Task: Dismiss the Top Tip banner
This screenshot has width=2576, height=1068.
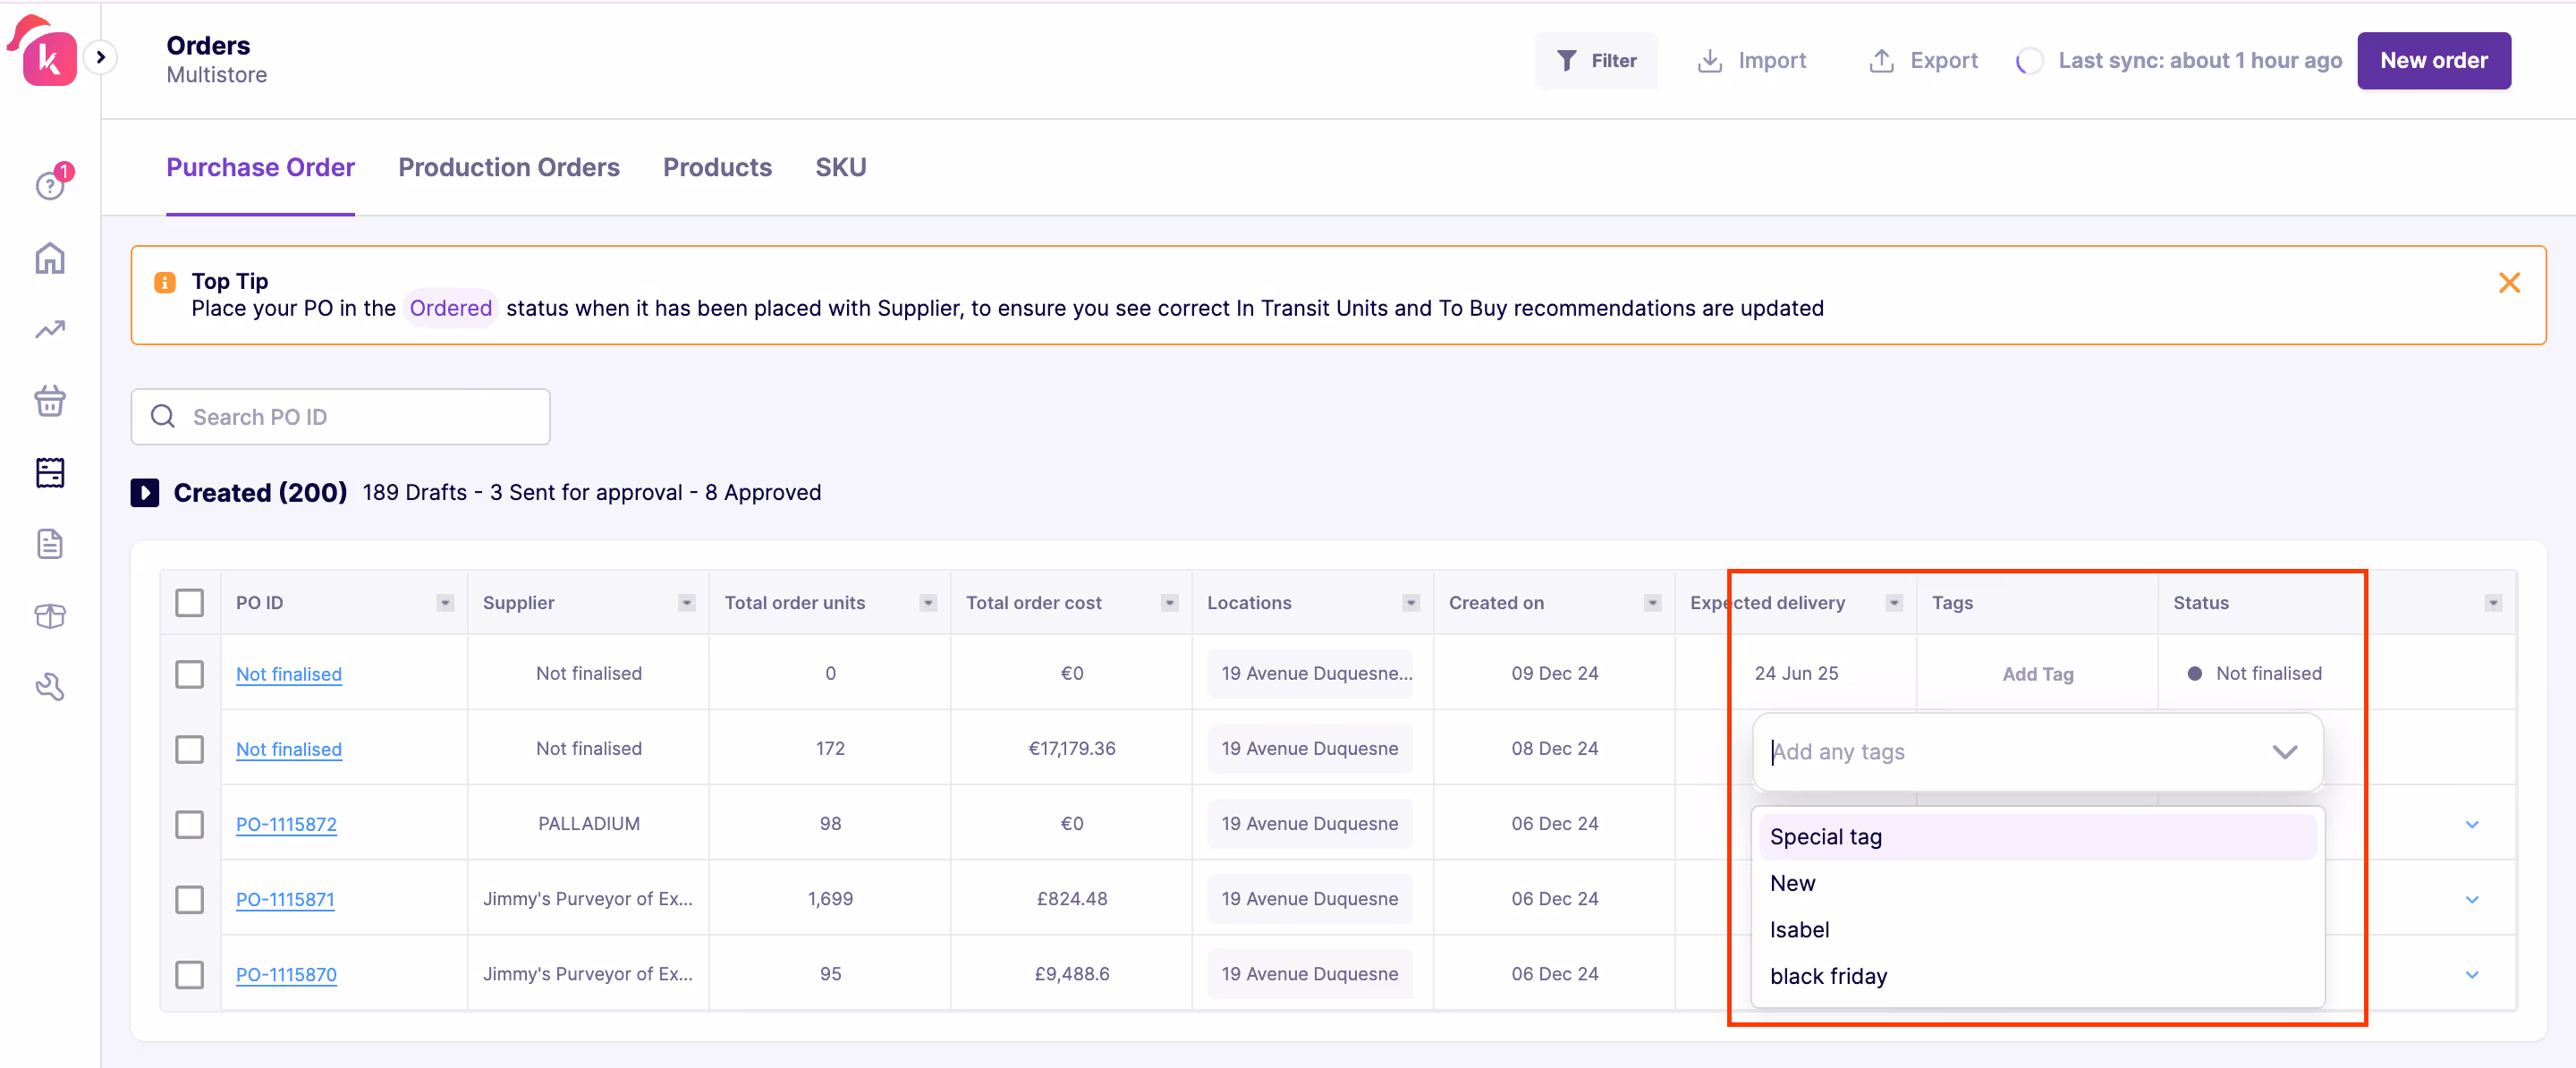Action: tap(2509, 283)
